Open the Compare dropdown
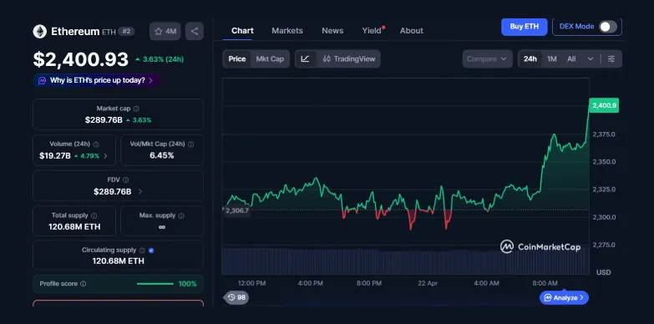Screen dimensions: 654x324 coord(487,58)
